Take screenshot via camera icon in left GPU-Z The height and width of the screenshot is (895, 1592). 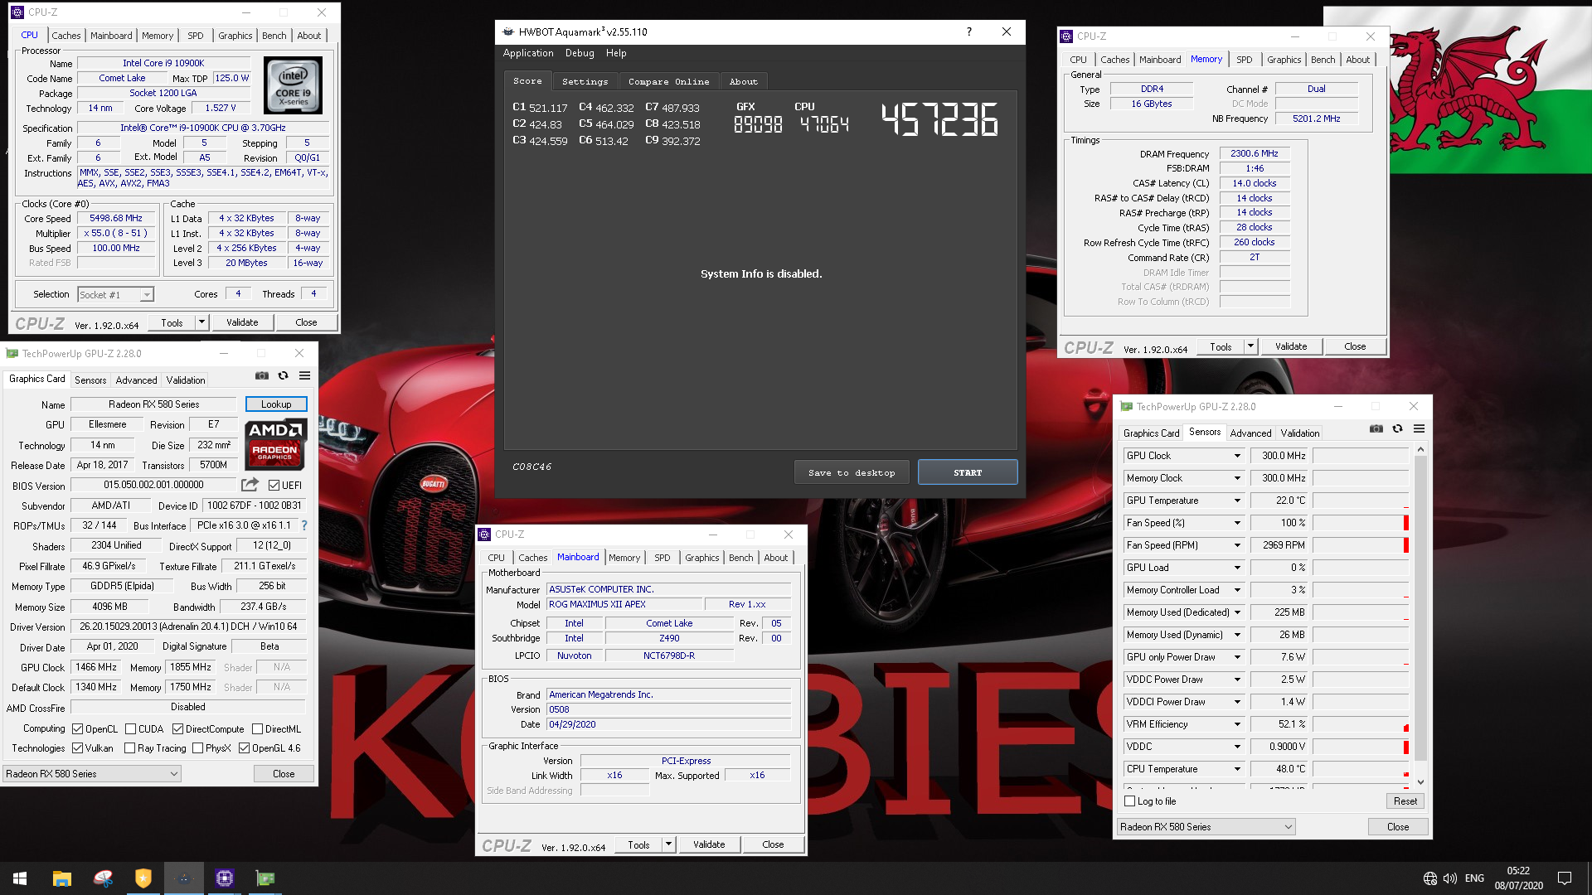[x=262, y=375]
